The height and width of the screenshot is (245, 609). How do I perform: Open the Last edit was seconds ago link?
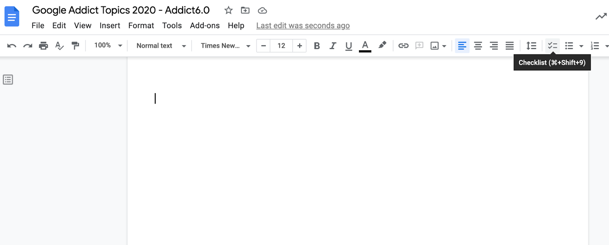303,25
